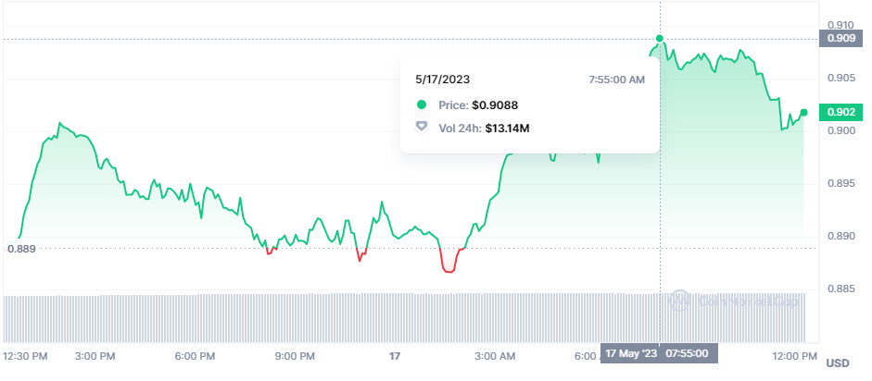Viewport: 872px width, 381px height.
Task: Click the green price dot icon in tooltip
Action: pyautogui.click(x=422, y=104)
